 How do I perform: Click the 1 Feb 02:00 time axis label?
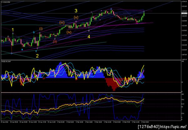coord(61,122)
